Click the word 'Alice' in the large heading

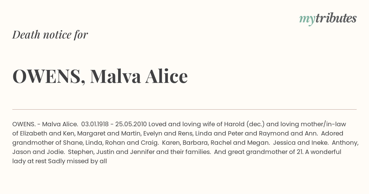tap(166, 76)
